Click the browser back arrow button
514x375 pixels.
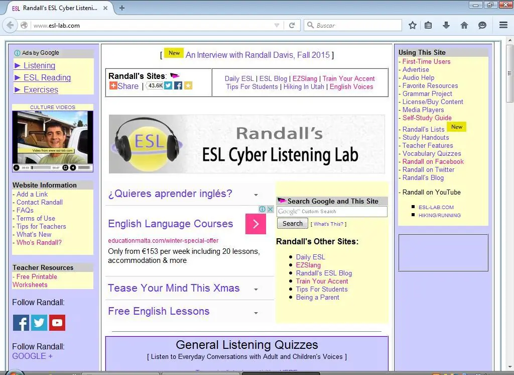click(x=10, y=25)
